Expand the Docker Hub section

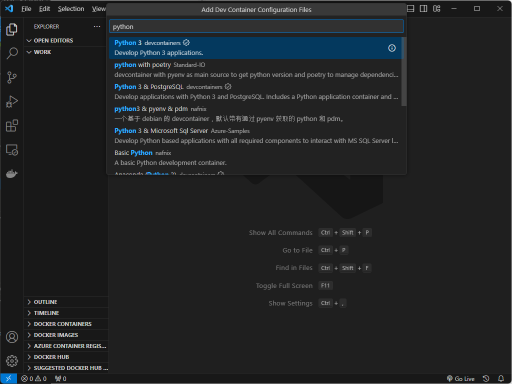66,357
